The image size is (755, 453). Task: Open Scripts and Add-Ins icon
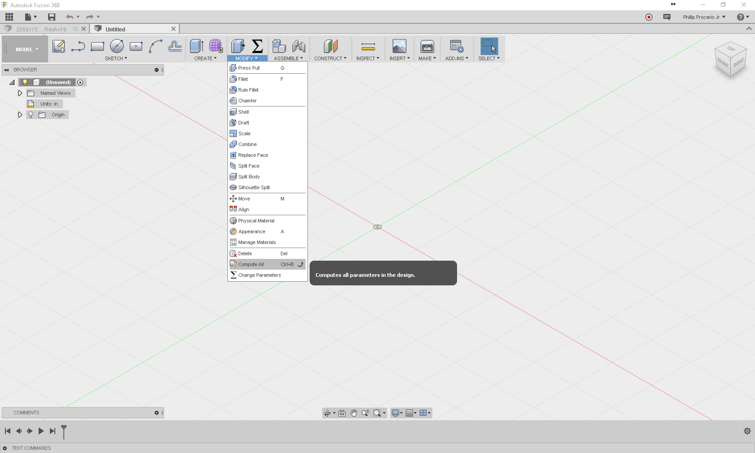[x=457, y=46]
